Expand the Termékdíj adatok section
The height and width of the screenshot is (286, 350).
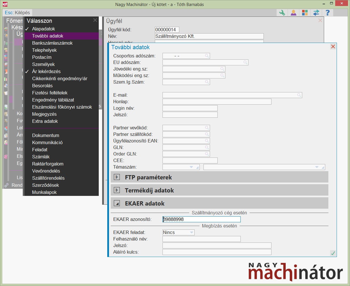click(117, 190)
